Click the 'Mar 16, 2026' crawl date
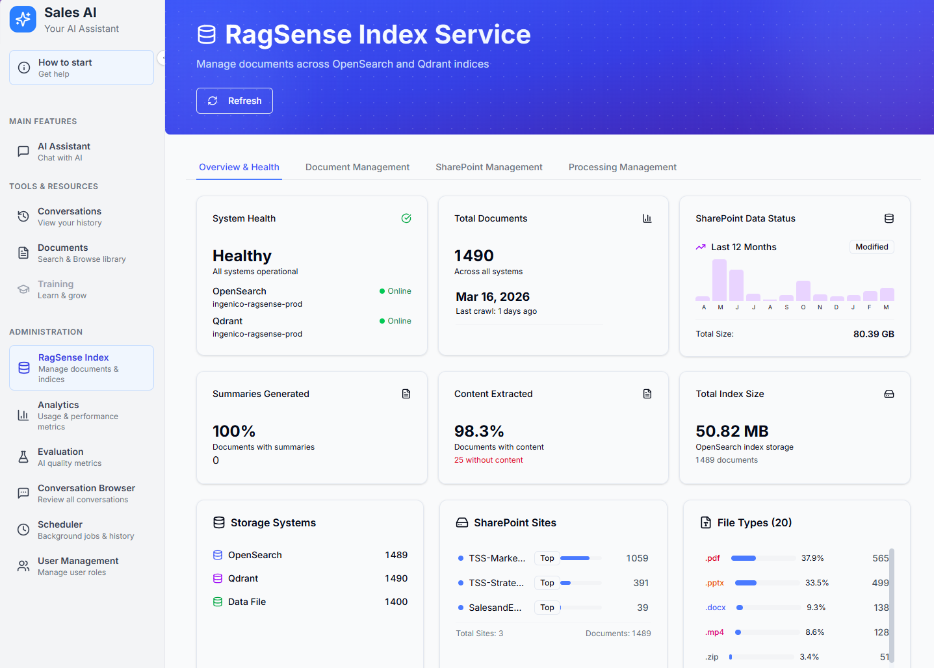Viewport: 934px width, 668px height. click(x=493, y=297)
